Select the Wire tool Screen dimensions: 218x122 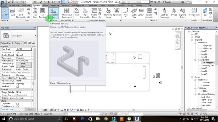(126, 13)
